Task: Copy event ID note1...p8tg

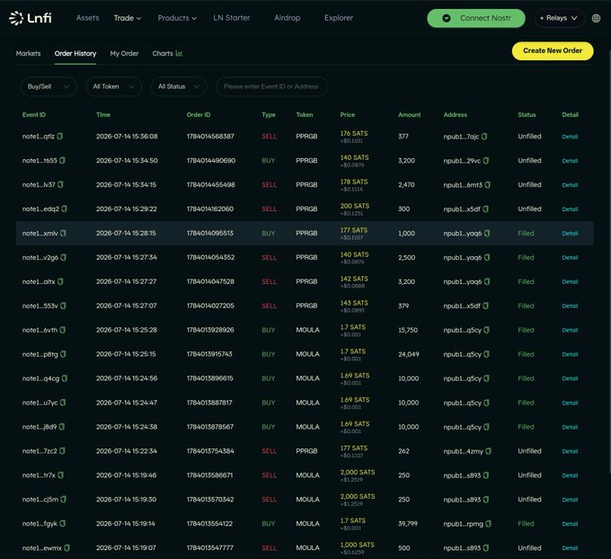Action: (63, 354)
